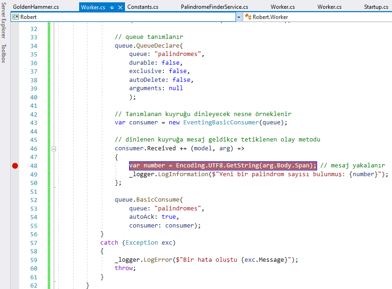Screen dimensions: 392x289
Task: Switch to the Constants.cs tab
Action: [143, 7]
